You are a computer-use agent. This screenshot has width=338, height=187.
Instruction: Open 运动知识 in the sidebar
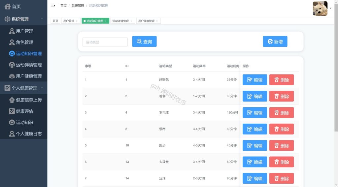pyautogui.click(x=23, y=122)
